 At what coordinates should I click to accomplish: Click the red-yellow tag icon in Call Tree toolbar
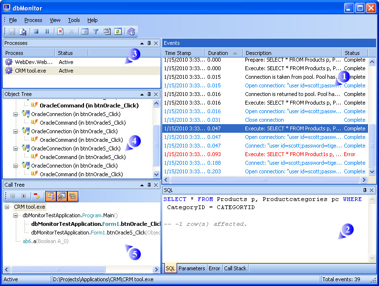click(37, 196)
